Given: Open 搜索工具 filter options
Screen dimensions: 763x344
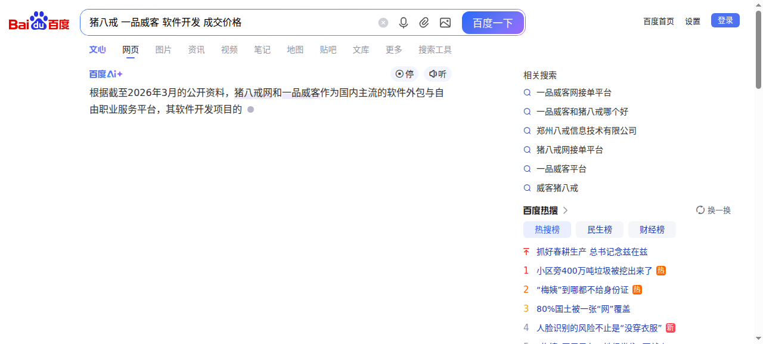Looking at the screenshot, I should click(x=435, y=49).
